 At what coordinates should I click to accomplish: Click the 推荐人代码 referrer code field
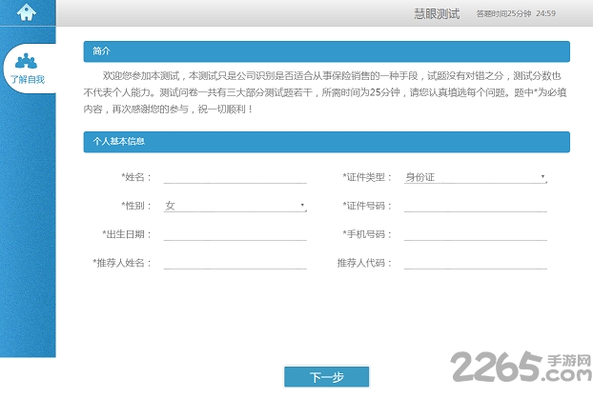click(475, 263)
